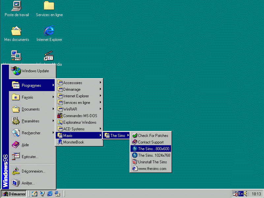Open Services en ligne desktop folder

tap(49, 6)
